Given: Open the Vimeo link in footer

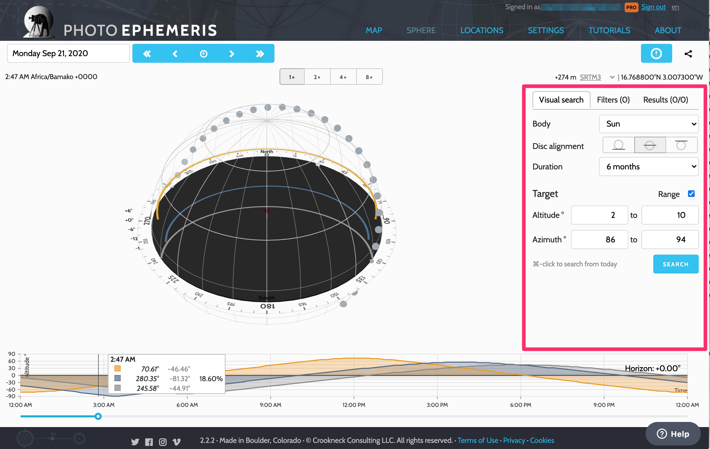Looking at the screenshot, I should [176, 442].
